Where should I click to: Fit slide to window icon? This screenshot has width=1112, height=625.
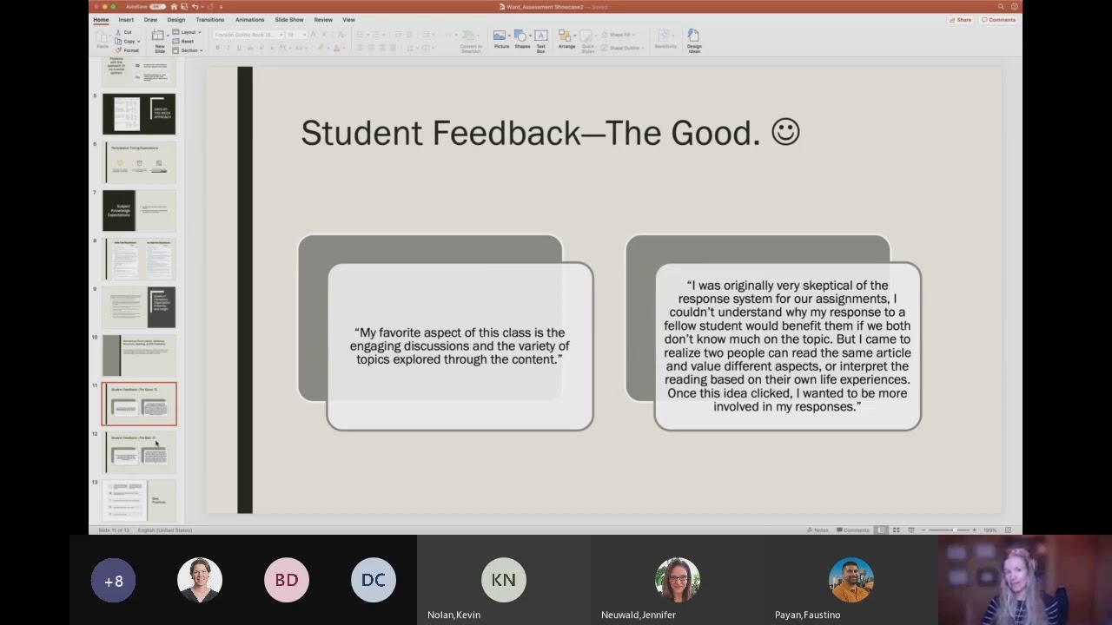coord(1008,530)
